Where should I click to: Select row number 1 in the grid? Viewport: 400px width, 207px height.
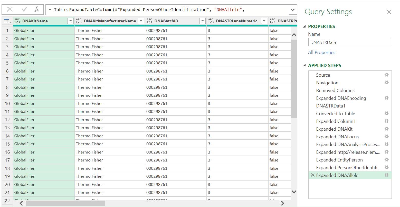click(x=7, y=31)
